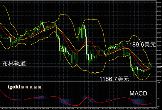Click the 1185.65 bottom price axis label
162x110 pixels.
pyautogui.click(x=159, y=81)
